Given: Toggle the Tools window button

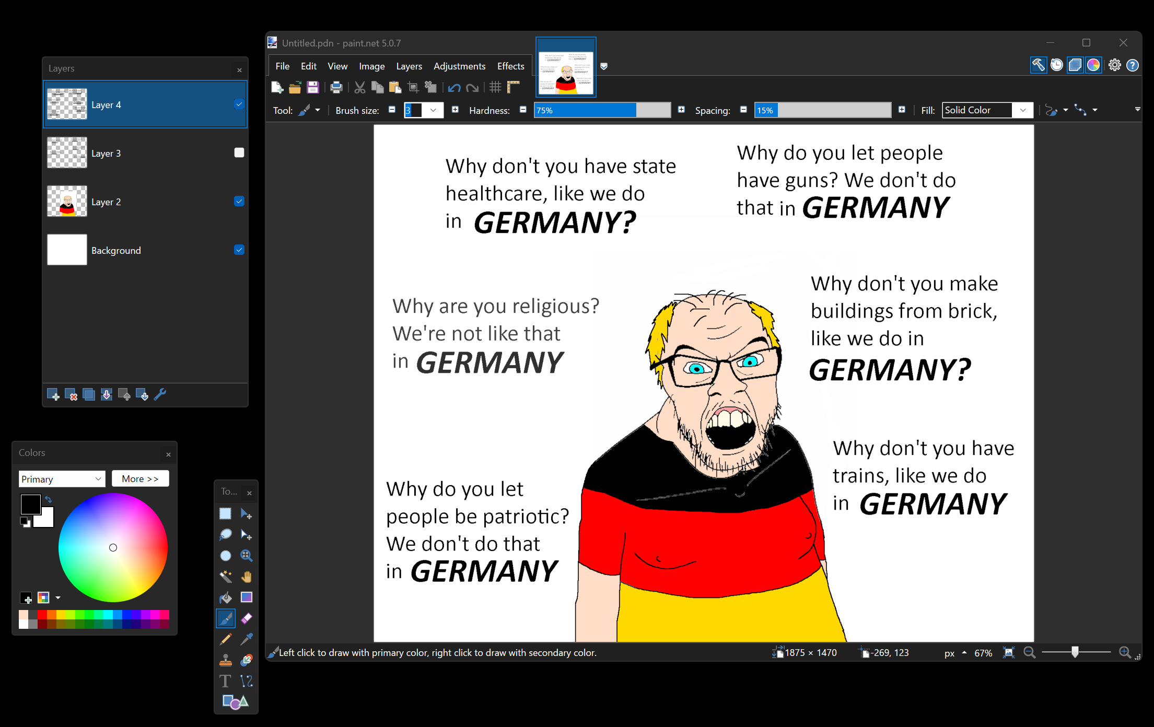Looking at the screenshot, I should pyautogui.click(x=1039, y=65).
